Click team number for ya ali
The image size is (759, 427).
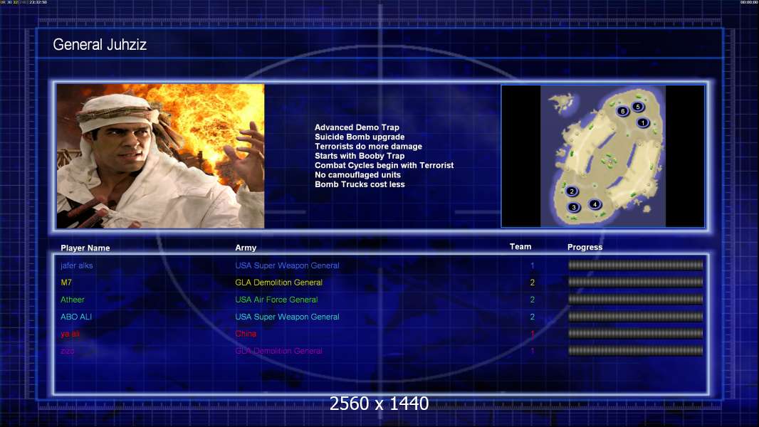click(x=533, y=334)
